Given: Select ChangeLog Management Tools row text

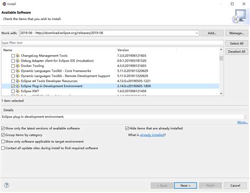Looking at the screenshot, I should click(44, 56).
